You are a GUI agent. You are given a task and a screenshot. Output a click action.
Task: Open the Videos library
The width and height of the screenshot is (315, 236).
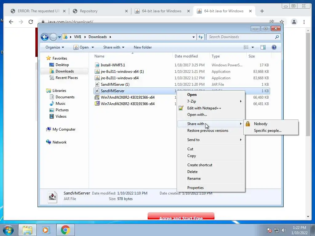61,116
